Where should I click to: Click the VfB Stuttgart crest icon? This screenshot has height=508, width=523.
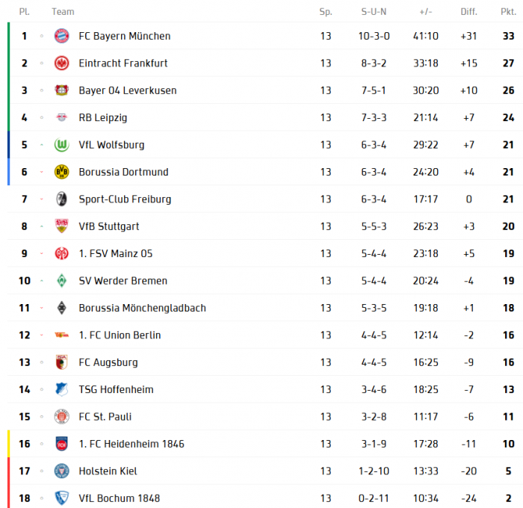[x=62, y=226]
